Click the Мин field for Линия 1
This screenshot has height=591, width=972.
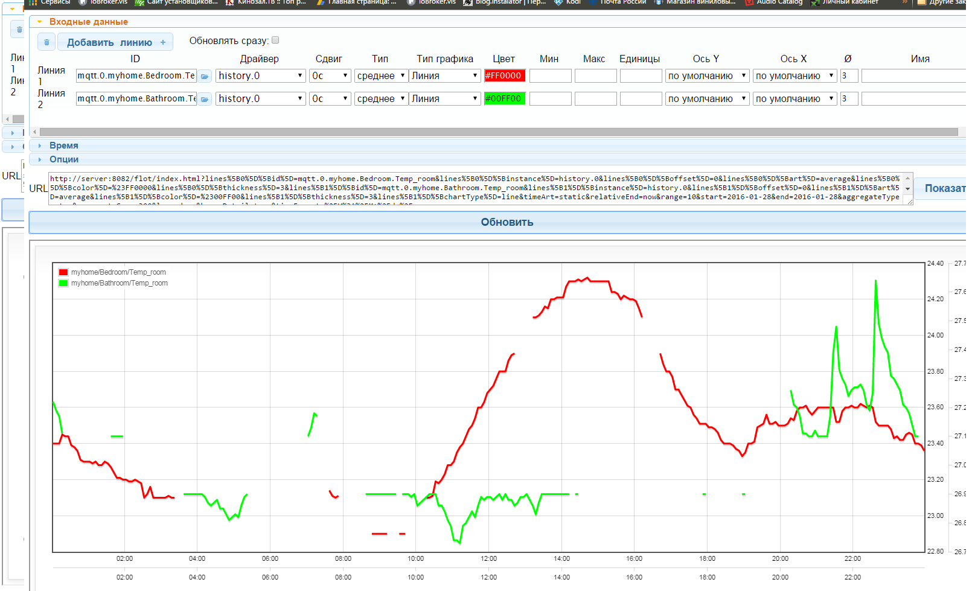coord(551,76)
